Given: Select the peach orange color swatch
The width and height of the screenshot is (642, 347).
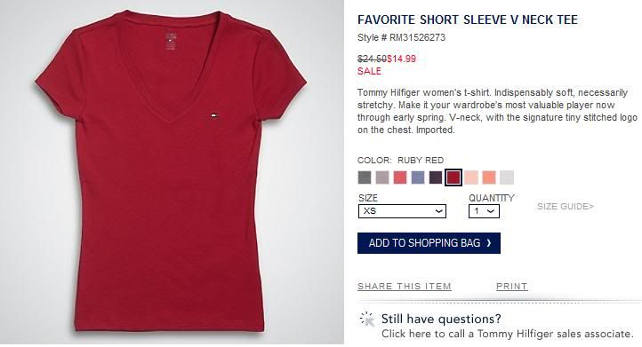Looking at the screenshot, I should point(489,177).
